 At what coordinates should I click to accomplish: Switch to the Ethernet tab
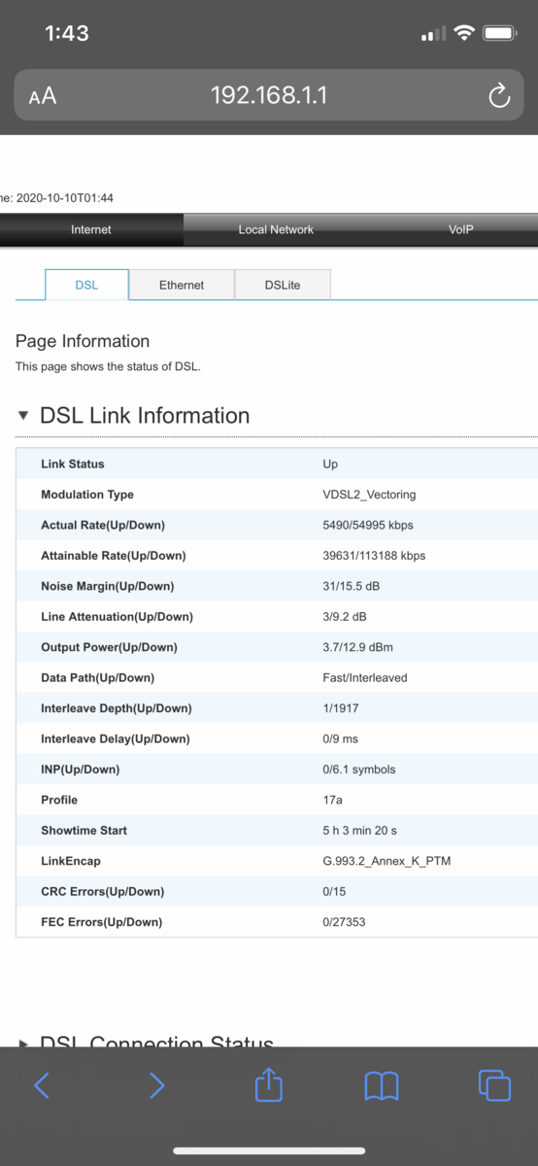(182, 285)
